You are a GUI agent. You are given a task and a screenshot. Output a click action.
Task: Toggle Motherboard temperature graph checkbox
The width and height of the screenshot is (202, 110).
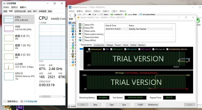pyautogui.click(x=89, y=49)
